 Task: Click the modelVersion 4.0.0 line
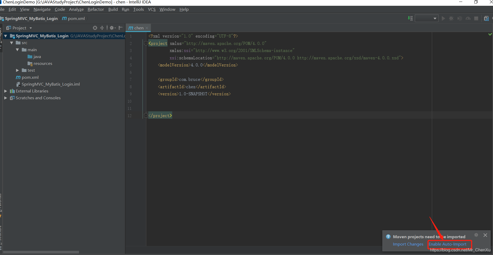(x=198, y=65)
